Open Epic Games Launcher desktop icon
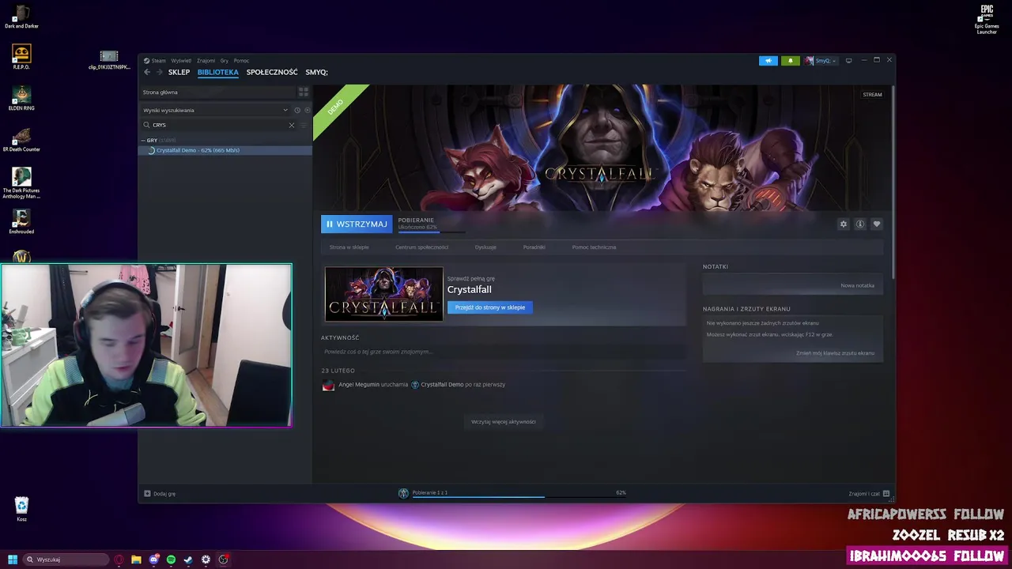Viewport: 1012px width, 569px height. coord(987,20)
